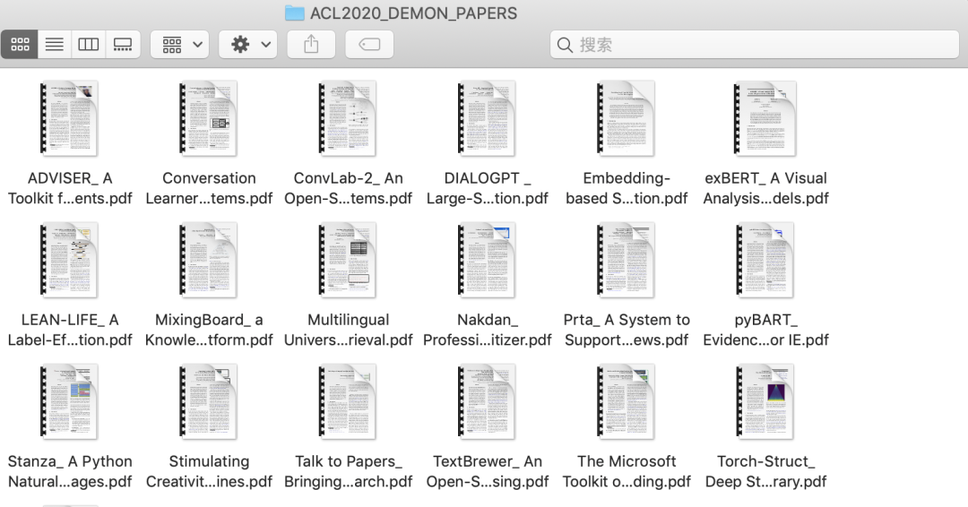Click filename 'exBERT_ A Visual Analysis...dels.pdf'

coord(765,188)
